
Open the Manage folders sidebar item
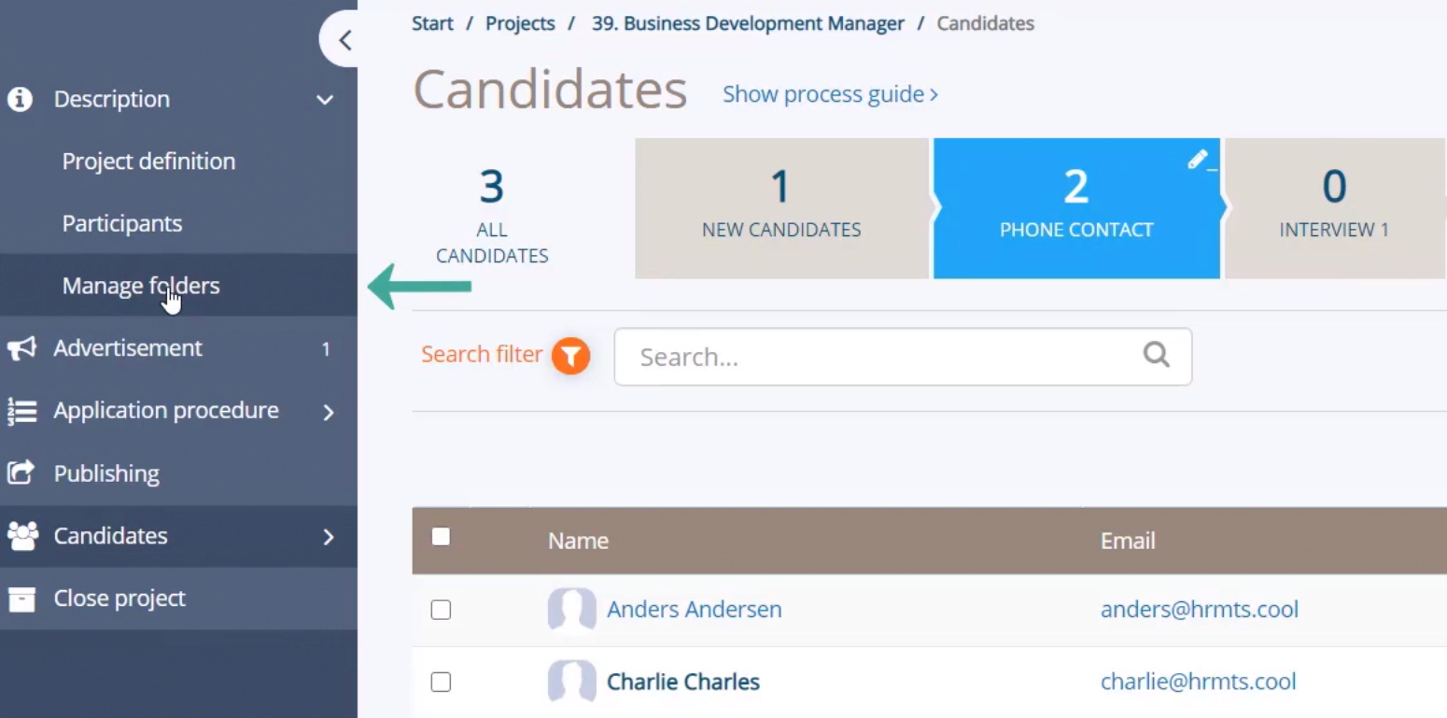[x=141, y=286]
